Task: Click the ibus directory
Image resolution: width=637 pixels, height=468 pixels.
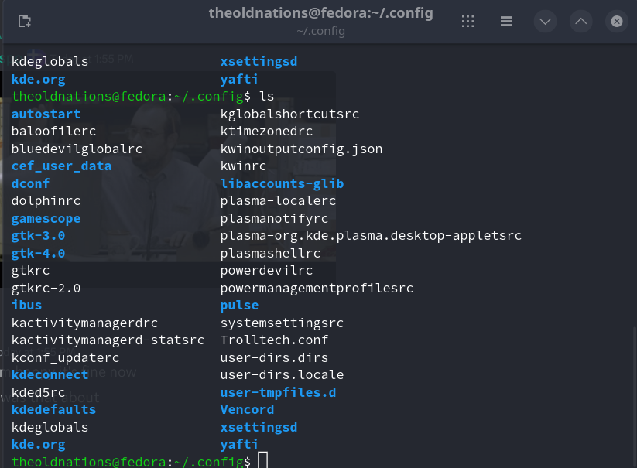Action: tap(27, 306)
